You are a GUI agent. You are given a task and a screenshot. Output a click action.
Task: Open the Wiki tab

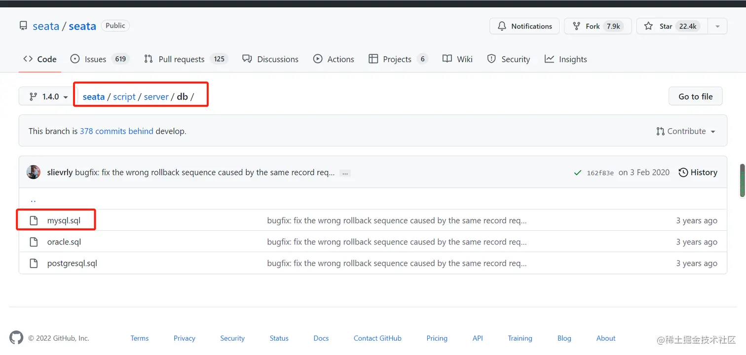tap(457, 59)
